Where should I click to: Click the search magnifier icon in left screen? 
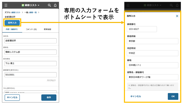[49, 5]
